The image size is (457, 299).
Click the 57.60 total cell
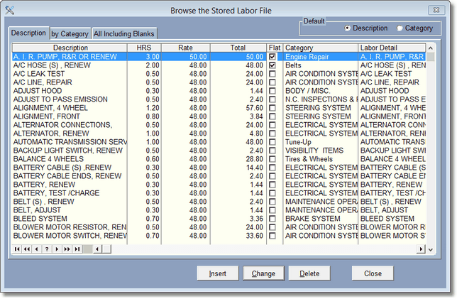click(x=255, y=108)
